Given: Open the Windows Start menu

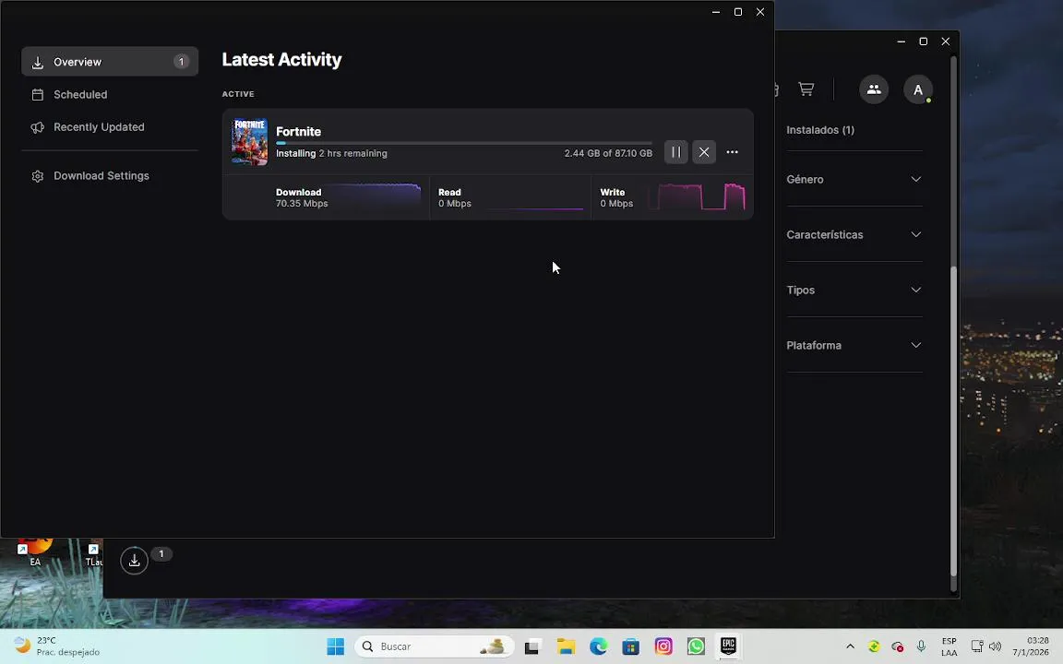Looking at the screenshot, I should click(336, 646).
